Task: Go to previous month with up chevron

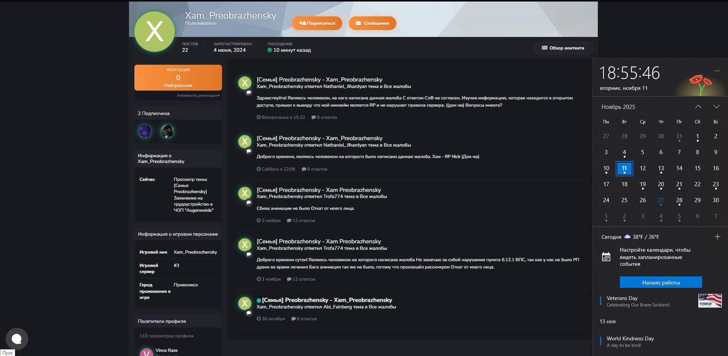Action: [698, 107]
